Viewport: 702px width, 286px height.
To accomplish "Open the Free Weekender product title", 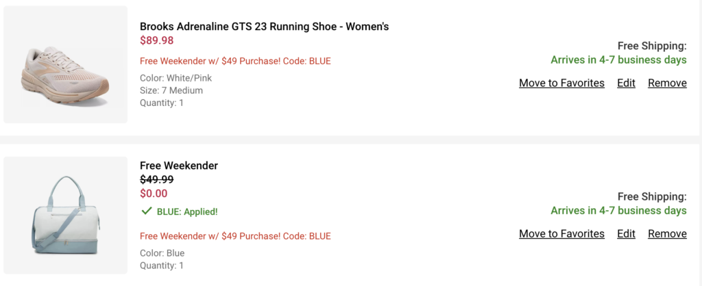I will 178,166.
